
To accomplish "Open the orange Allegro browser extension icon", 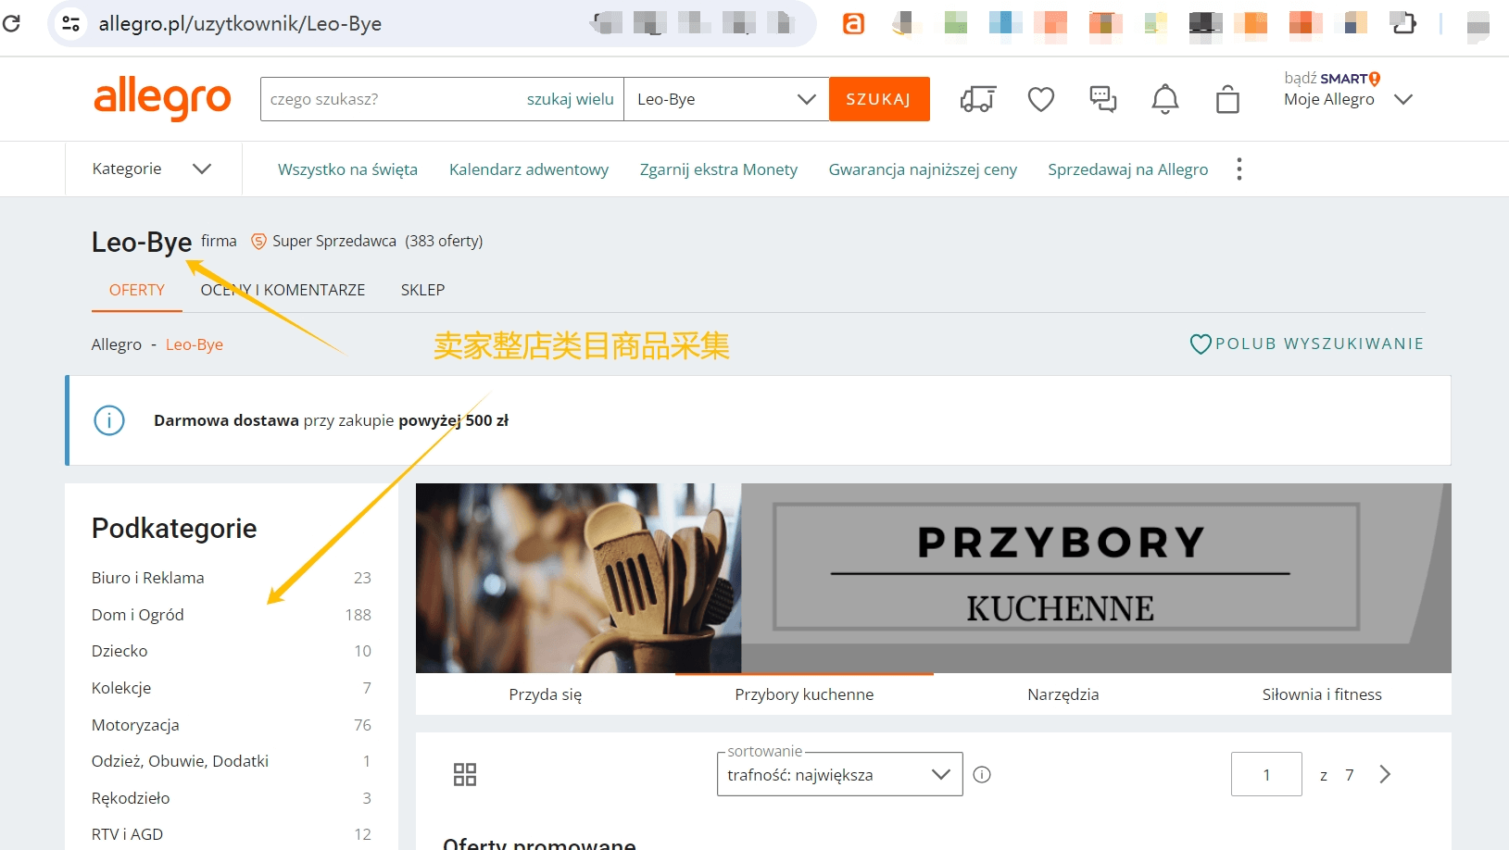I will click(x=853, y=23).
